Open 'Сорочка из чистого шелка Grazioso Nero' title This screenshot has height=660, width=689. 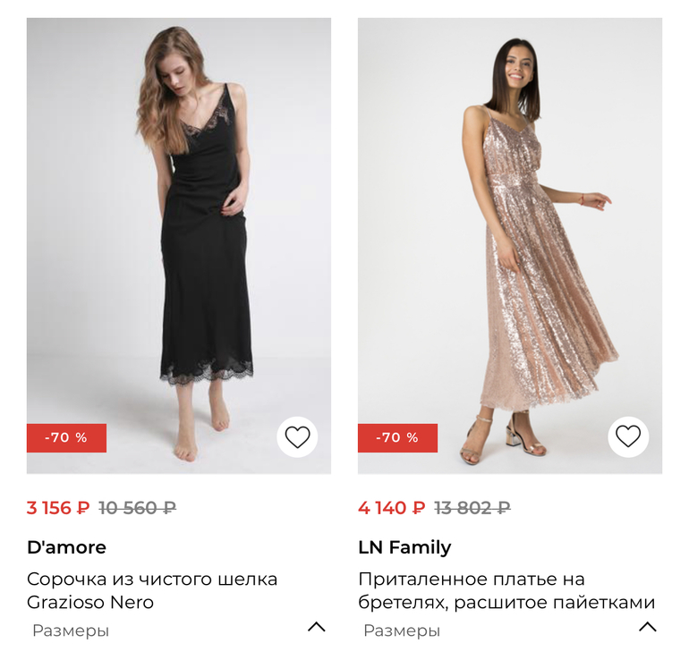(x=152, y=590)
